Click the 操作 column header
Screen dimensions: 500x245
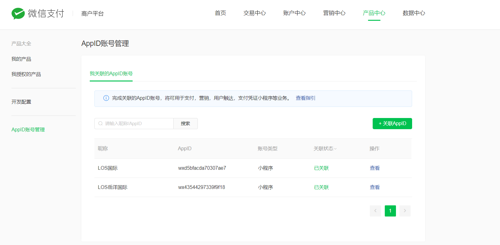(x=375, y=149)
